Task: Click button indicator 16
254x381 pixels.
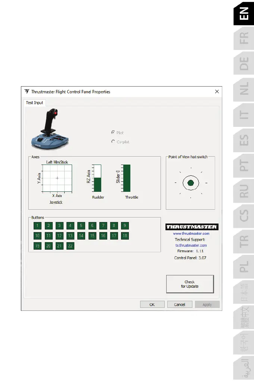Action: [x=103, y=236]
